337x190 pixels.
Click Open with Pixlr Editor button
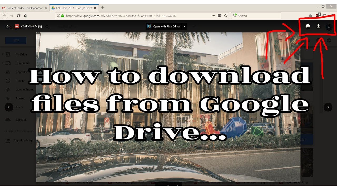point(164,26)
